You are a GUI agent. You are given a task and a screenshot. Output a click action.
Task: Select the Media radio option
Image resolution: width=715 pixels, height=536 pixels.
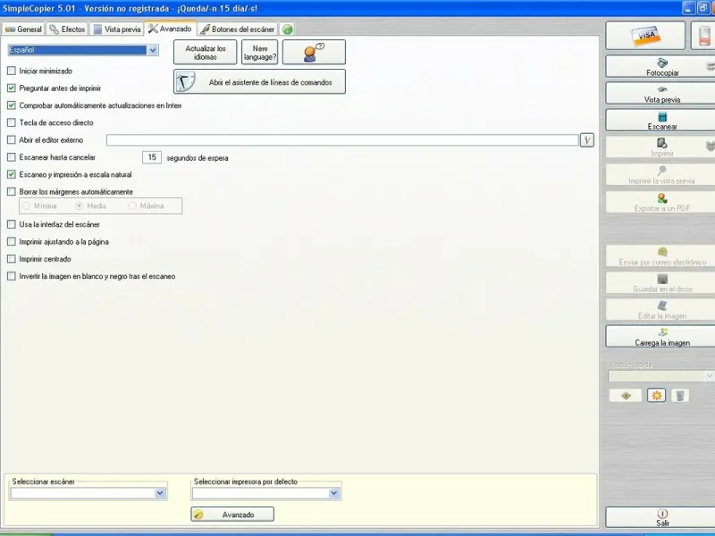pyautogui.click(x=80, y=206)
